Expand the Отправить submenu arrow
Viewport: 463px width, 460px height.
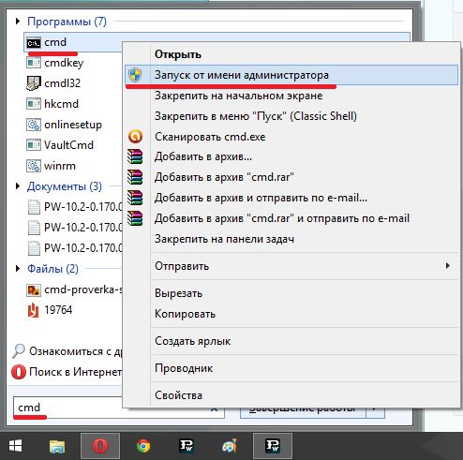coord(448,266)
